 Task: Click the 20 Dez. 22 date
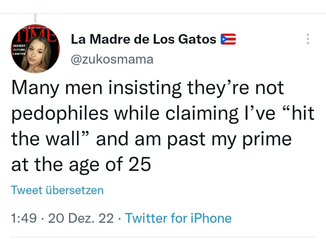click(81, 218)
